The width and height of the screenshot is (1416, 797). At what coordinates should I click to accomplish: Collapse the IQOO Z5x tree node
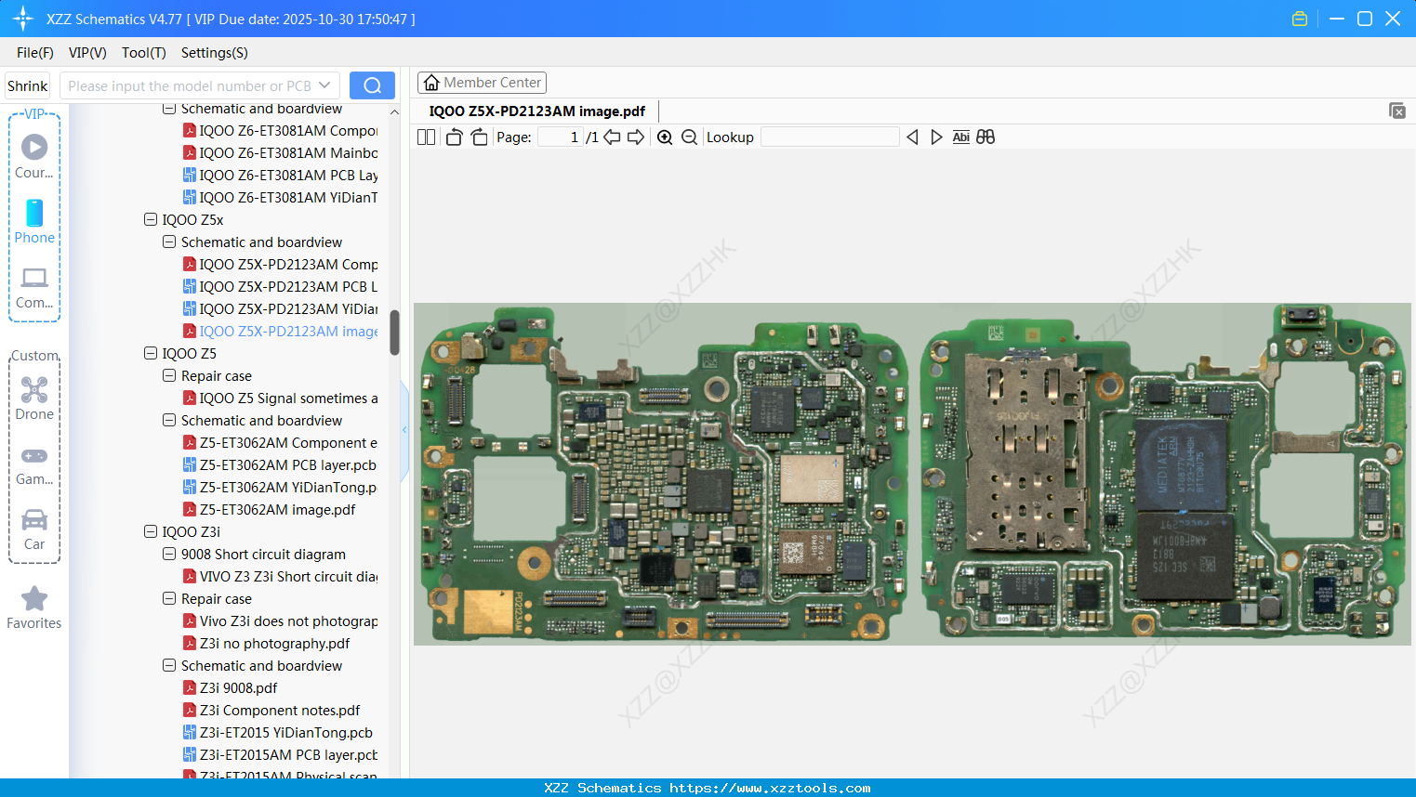click(x=151, y=220)
